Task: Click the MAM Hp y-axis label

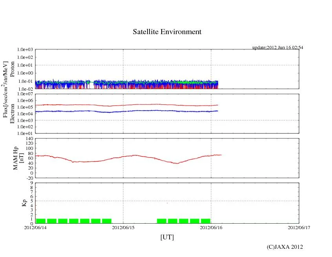Action: pyautogui.click(x=16, y=155)
